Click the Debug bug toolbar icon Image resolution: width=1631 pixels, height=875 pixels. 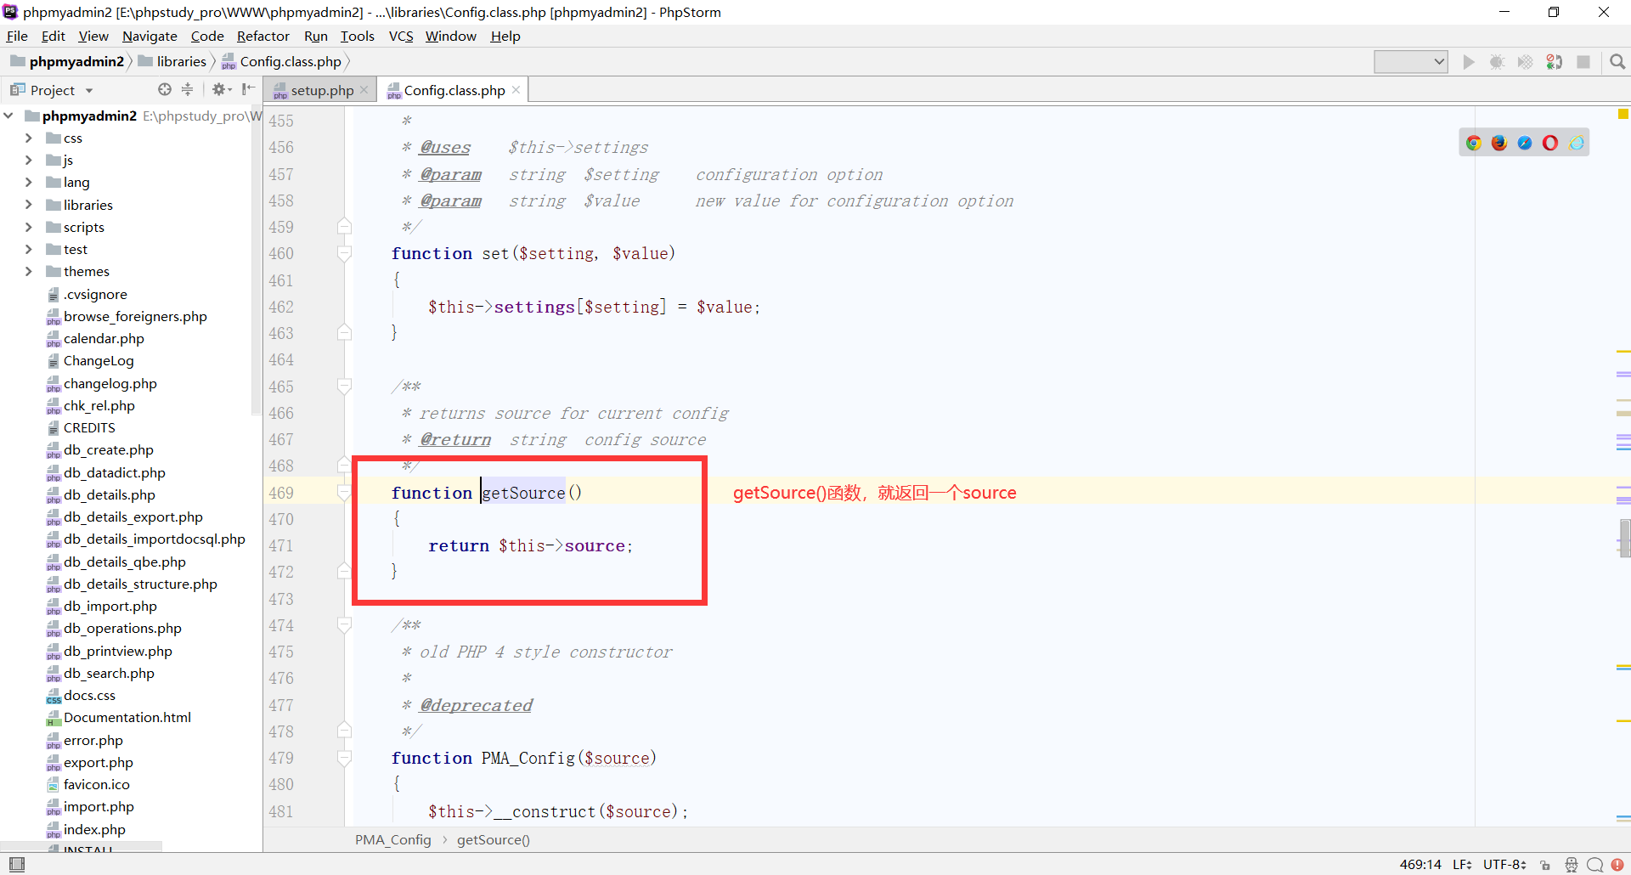pyautogui.click(x=1497, y=62)
